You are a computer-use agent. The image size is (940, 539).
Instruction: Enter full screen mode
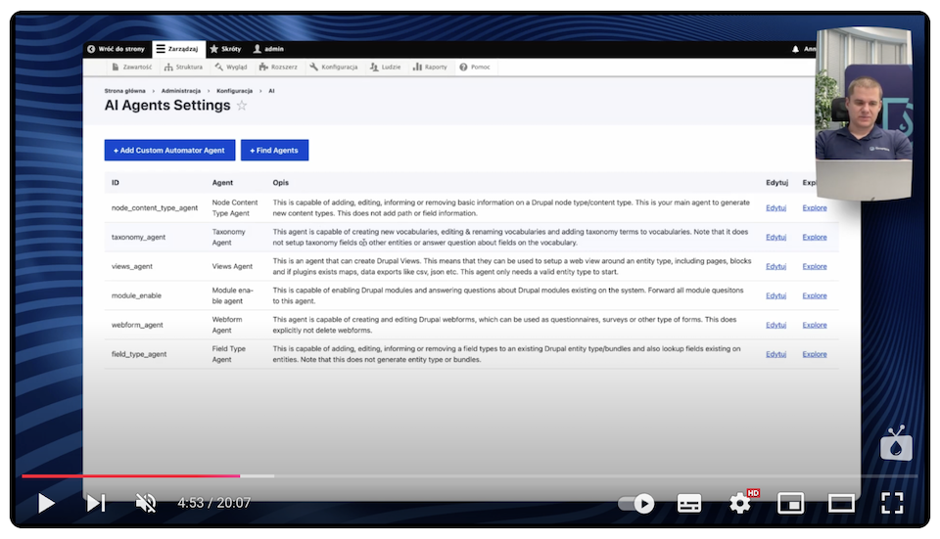pos(892,503)
